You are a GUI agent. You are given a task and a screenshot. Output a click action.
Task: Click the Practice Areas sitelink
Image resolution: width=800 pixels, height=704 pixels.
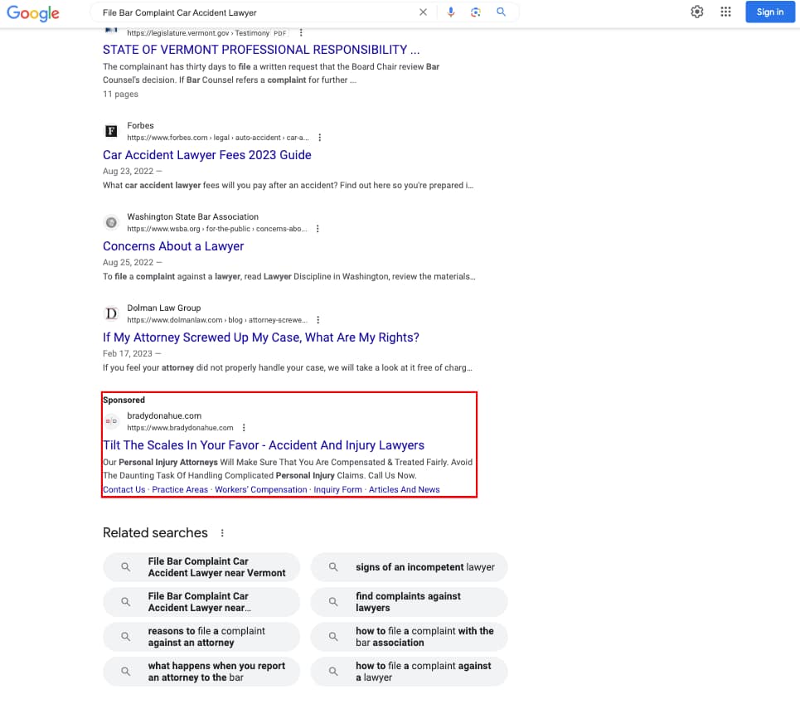tap(180, 490)
